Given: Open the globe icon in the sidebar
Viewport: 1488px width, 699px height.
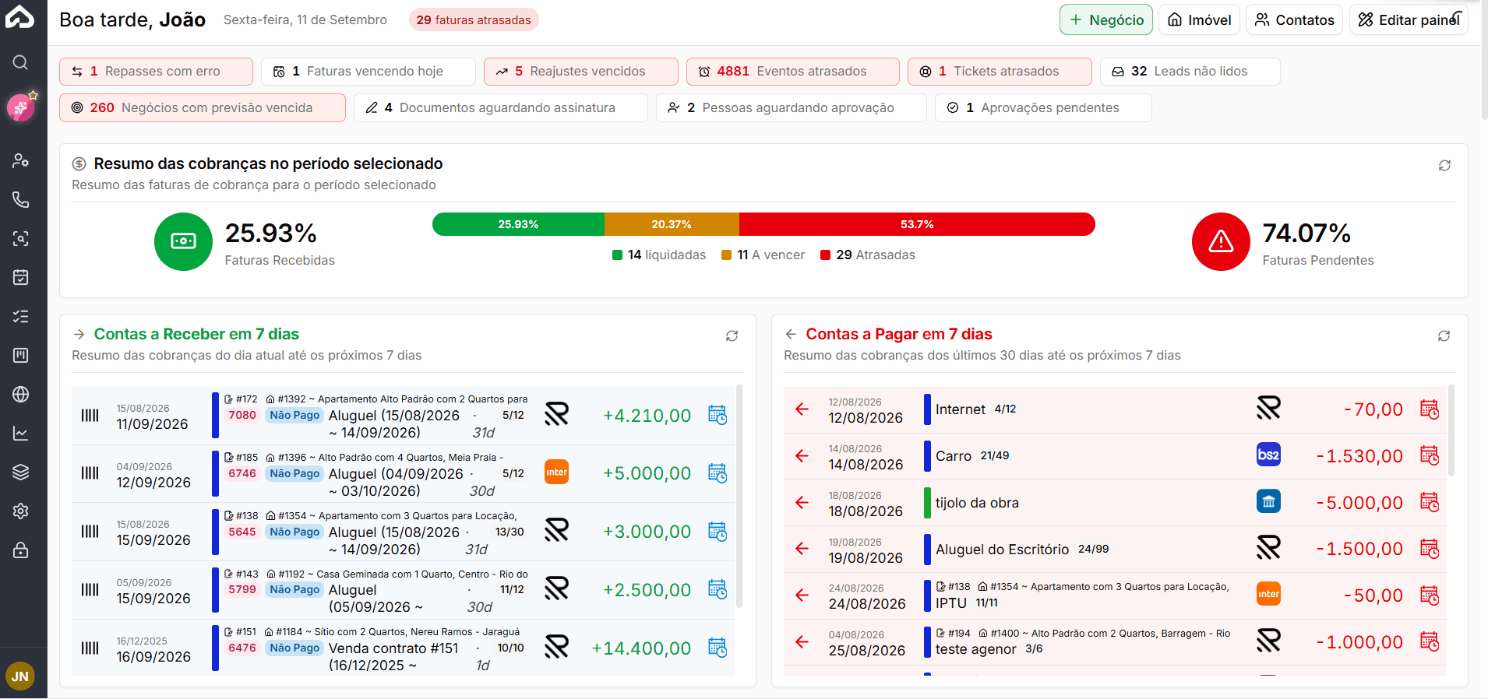Looking at the screenshot, I should coord(21,394).
